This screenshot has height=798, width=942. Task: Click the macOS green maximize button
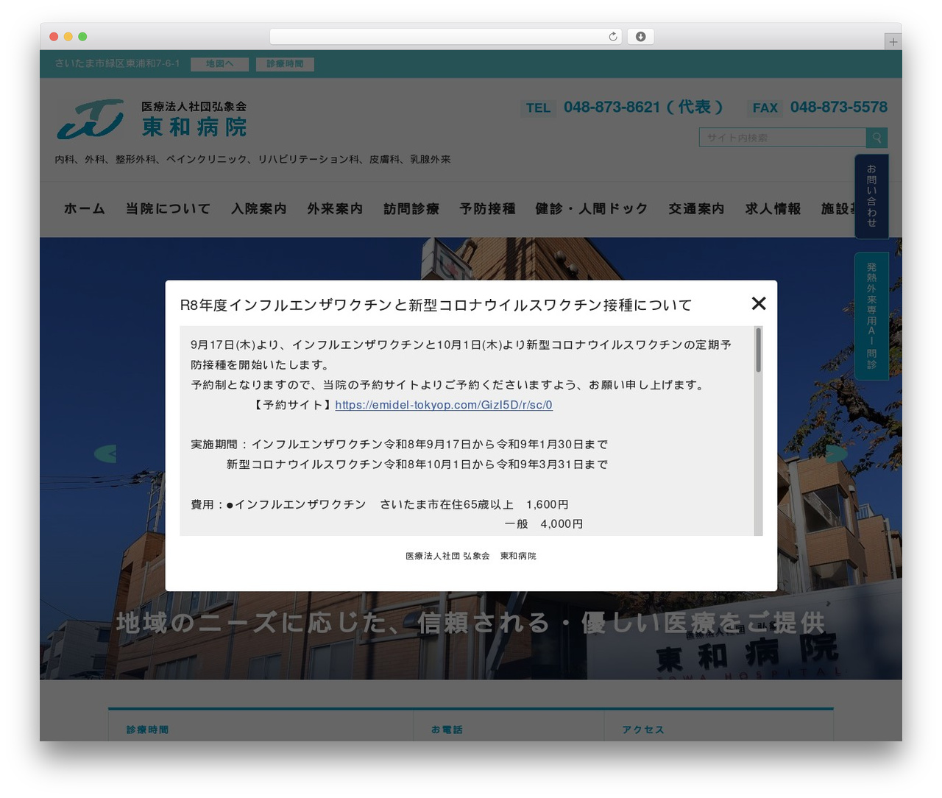click(82, 37)
